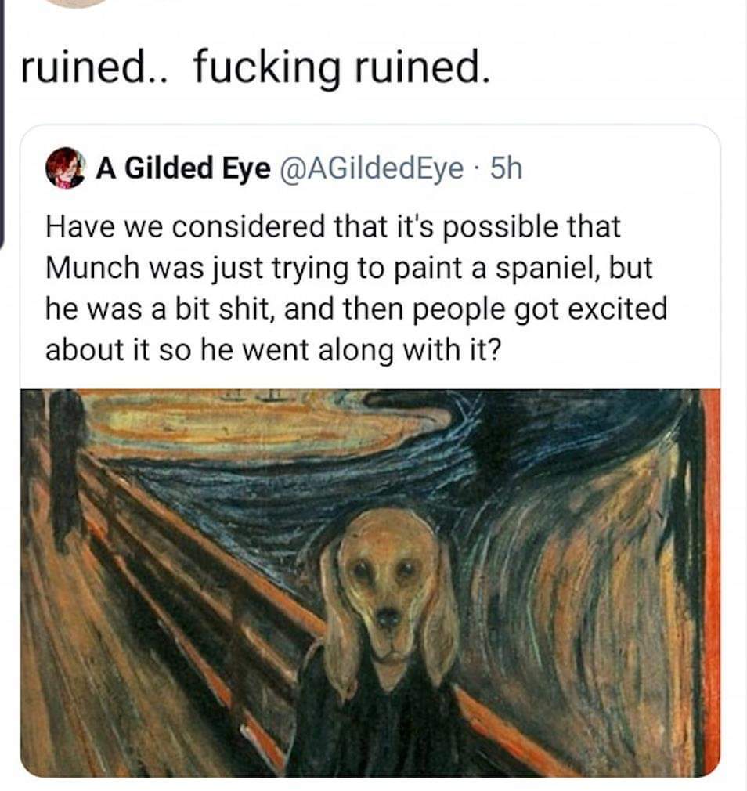747x791 pixels.
Task: Click the A Gilded Eye profile avatar
Action: tap(65, 168)
